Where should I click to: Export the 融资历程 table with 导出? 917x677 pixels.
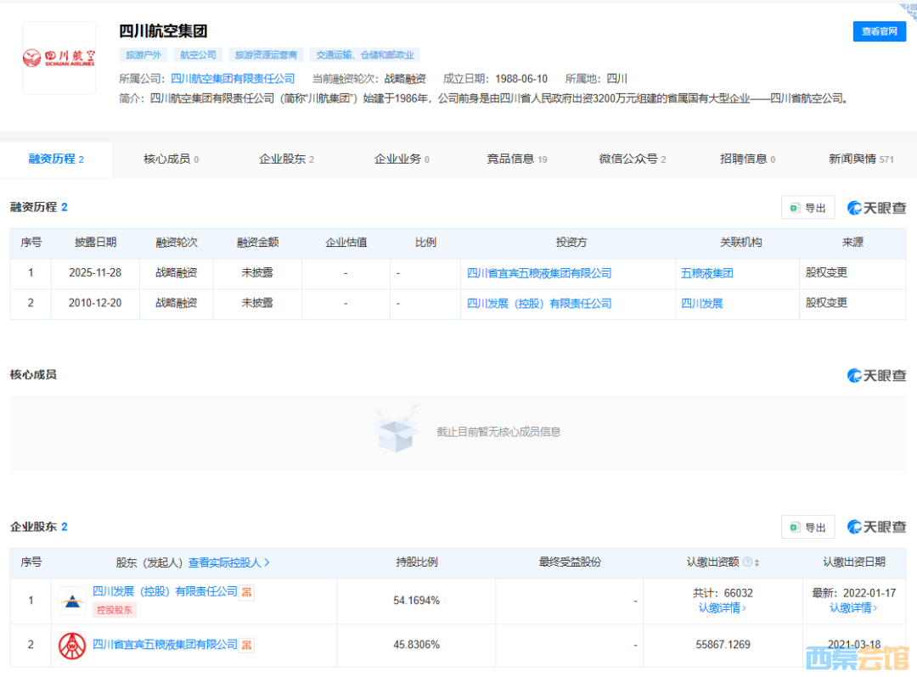[807, 208]
